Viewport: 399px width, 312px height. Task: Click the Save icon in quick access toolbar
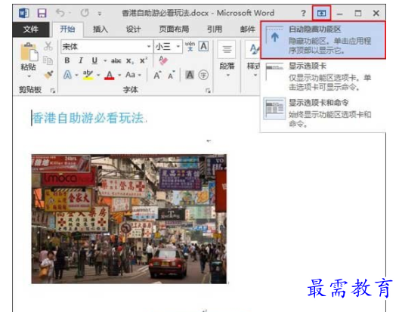[x=42, y=13]
